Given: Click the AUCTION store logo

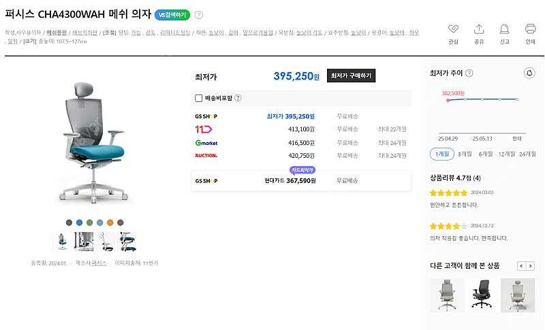Looking at the screenshot, I should pos(206,156).
